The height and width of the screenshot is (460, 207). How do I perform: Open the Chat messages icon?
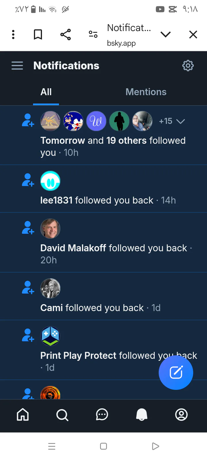click(x=102, y=415)
